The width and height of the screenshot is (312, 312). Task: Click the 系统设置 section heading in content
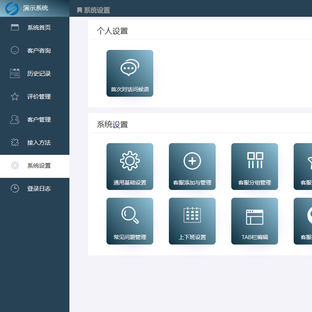pyautogui.click(x=112, y=124)
